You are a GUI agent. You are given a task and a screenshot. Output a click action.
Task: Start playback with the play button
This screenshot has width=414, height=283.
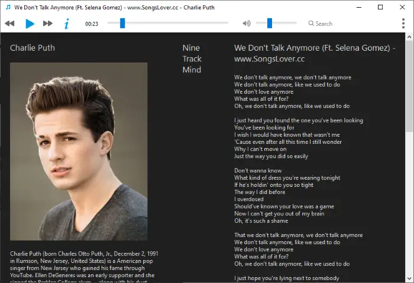[30, 24]
